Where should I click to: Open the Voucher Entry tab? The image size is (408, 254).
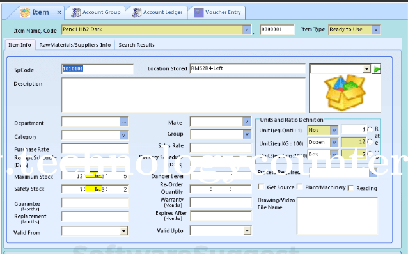(x=217, y=12)
